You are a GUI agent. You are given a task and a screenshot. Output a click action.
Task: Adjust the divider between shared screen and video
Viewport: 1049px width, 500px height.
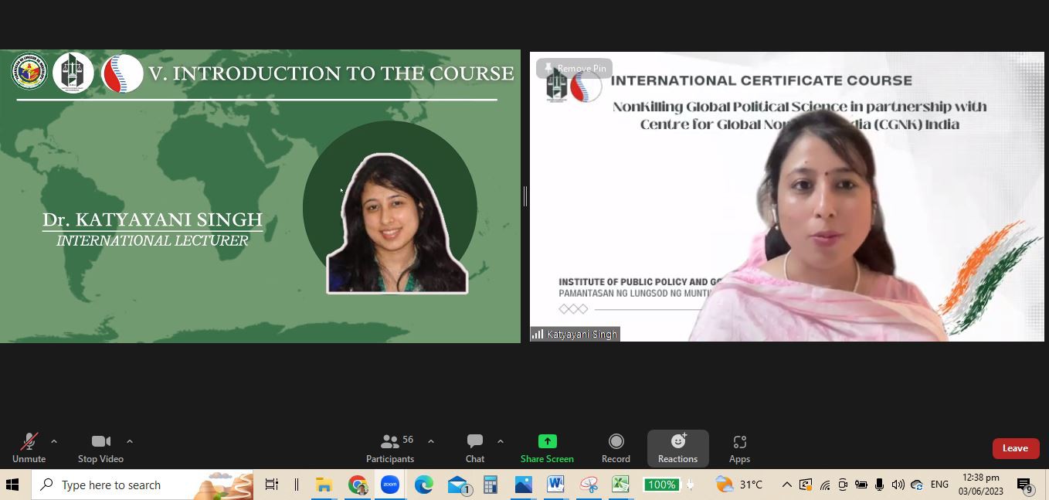[525, 196]
